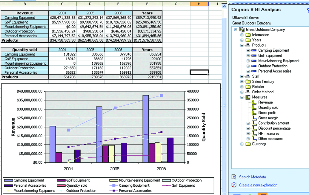Click Golf Equipment bar swatch in chart legend
Viewport: 309px width, 195px height.
(61, 180)
